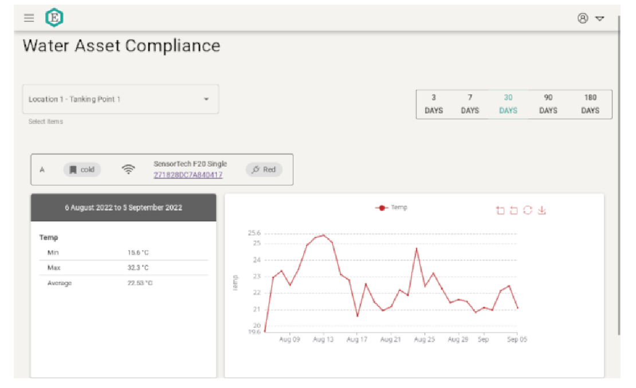Click the bookmark icon on the cold label
The image size is (636, 388).
pyautogui.click(x=73, y=169)
